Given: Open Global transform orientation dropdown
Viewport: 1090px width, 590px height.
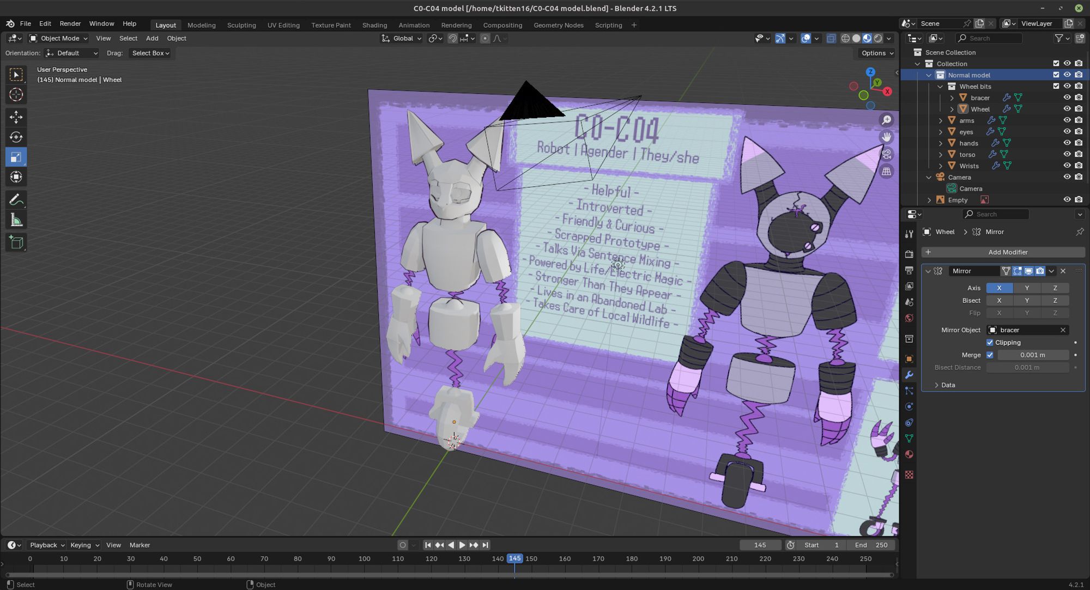Looking at the screenshot, I should pyautogui.click(x=402, y=38).
